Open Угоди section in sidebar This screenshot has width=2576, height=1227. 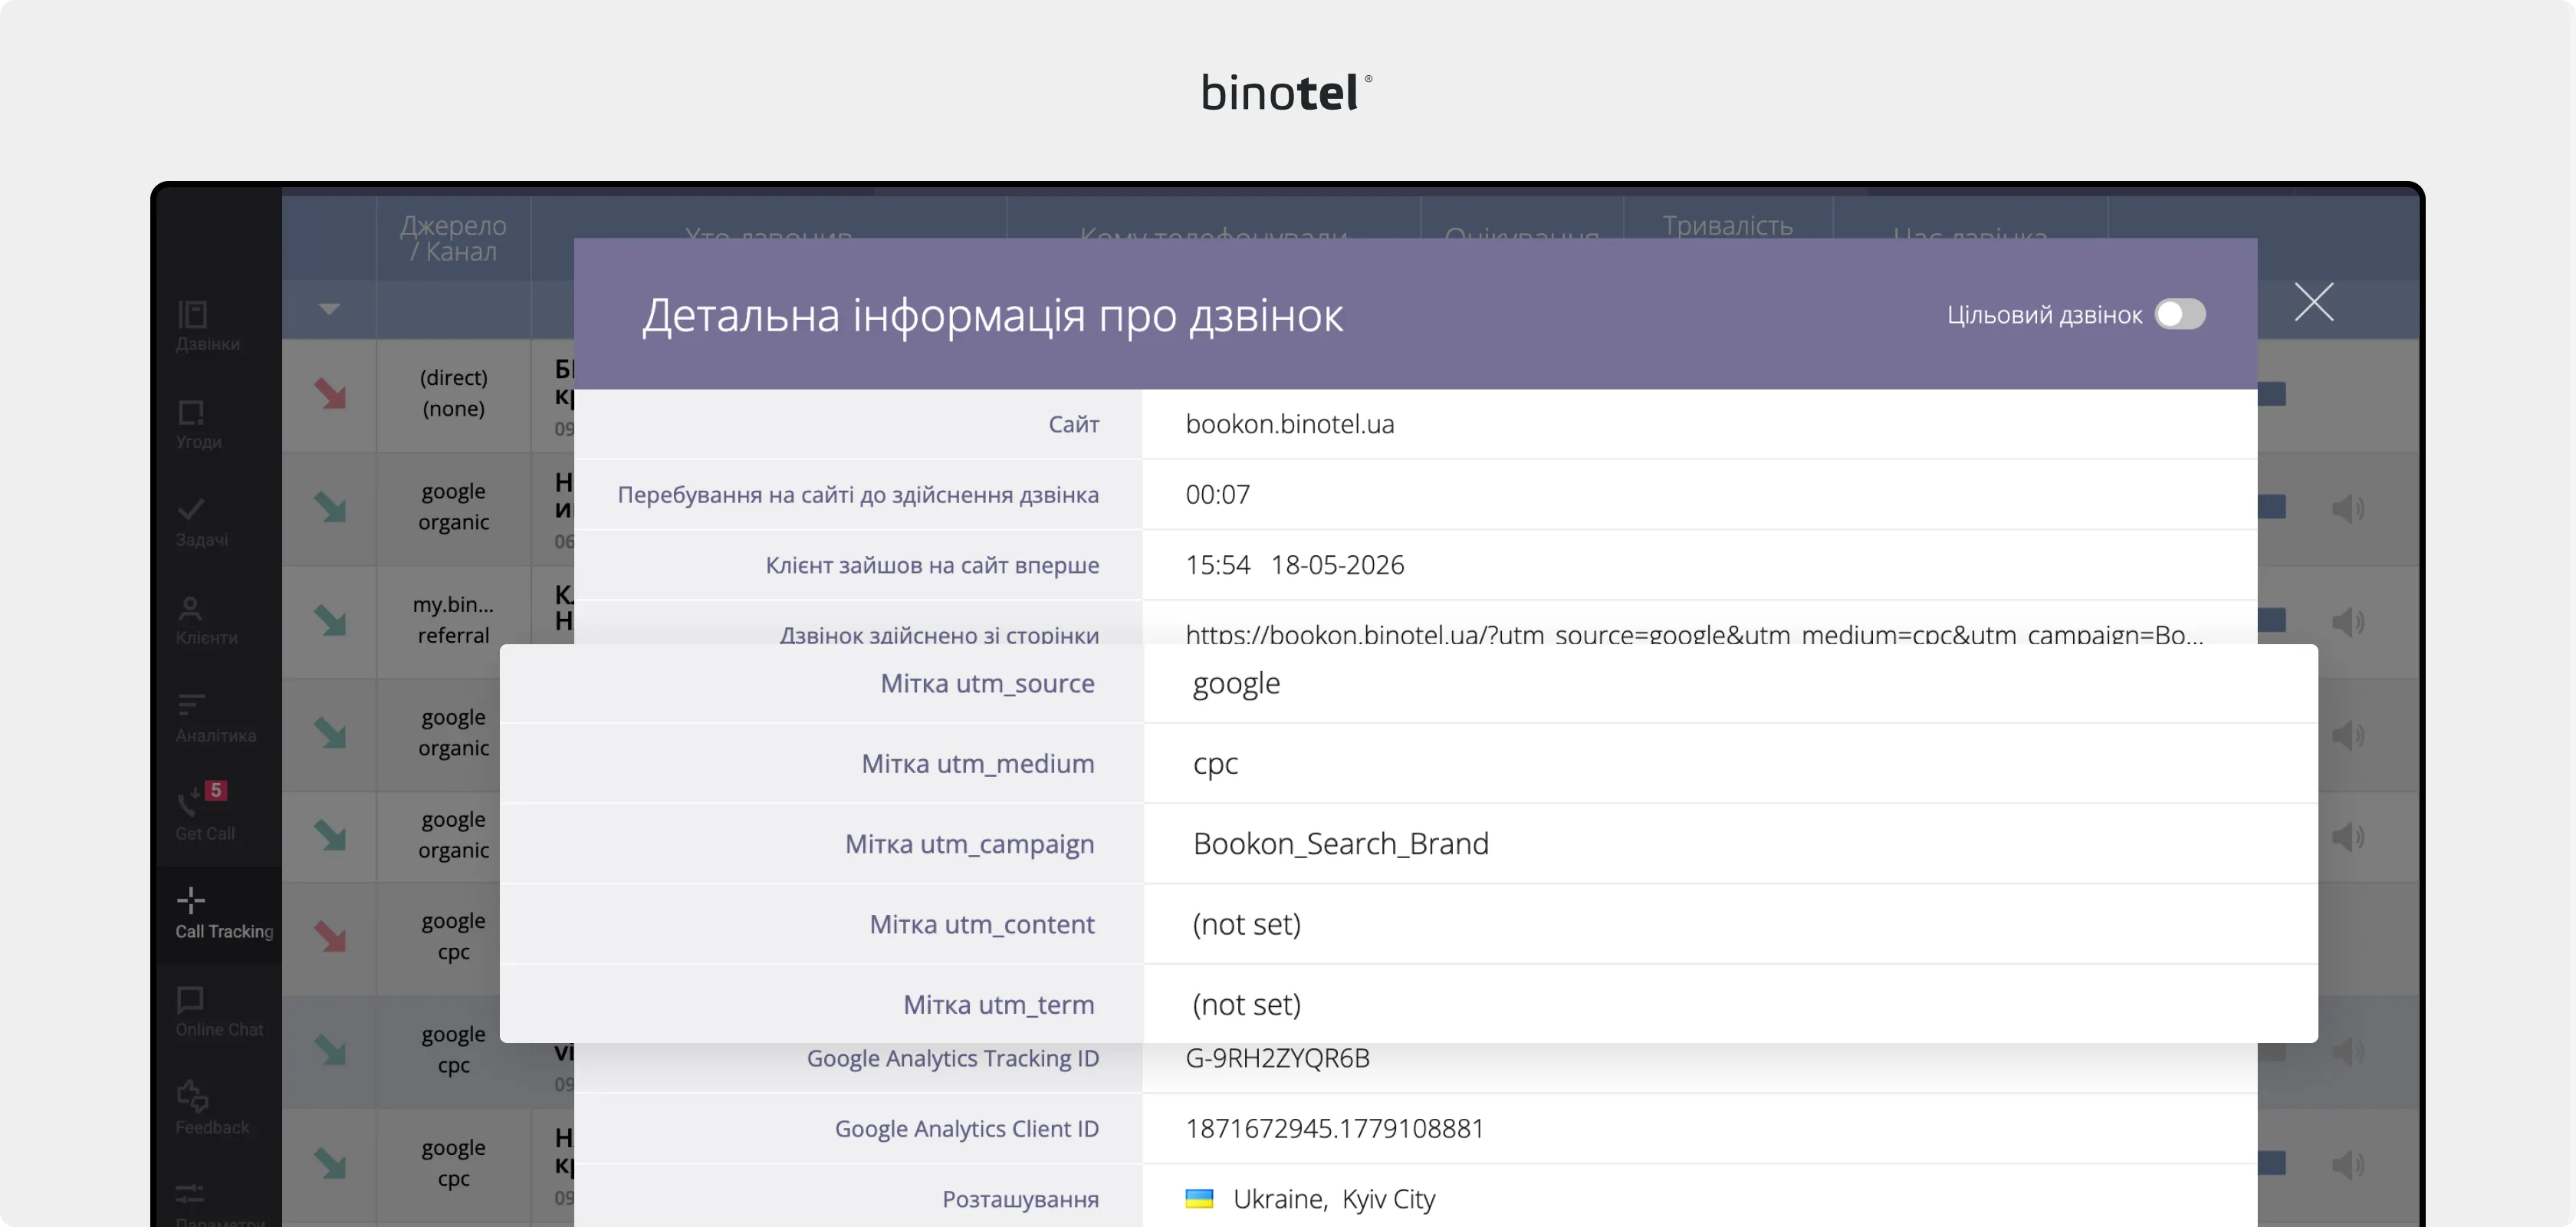coord(199,424)
